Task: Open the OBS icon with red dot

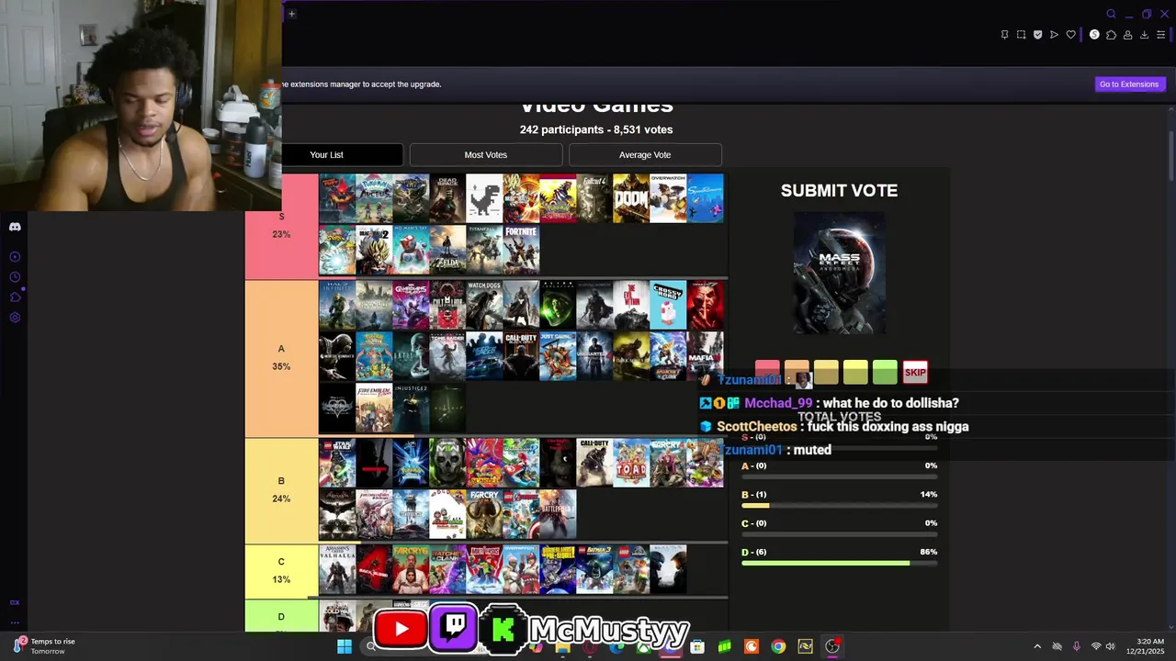Action: [832, 646]
